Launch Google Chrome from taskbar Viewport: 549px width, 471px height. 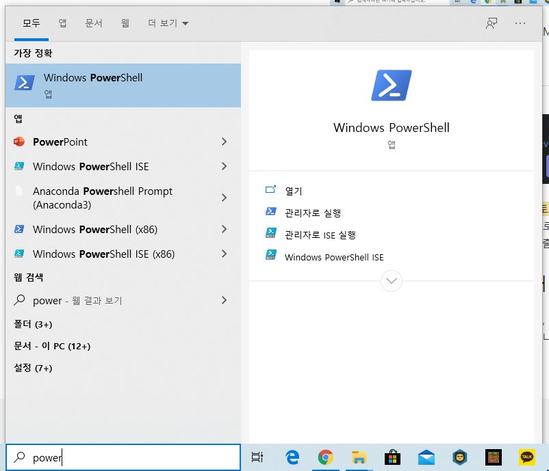coord(326,457)
